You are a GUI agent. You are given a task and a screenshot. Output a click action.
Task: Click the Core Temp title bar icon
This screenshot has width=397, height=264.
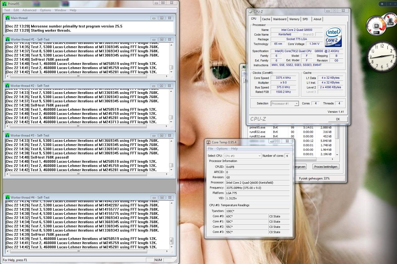coord(208,142)
